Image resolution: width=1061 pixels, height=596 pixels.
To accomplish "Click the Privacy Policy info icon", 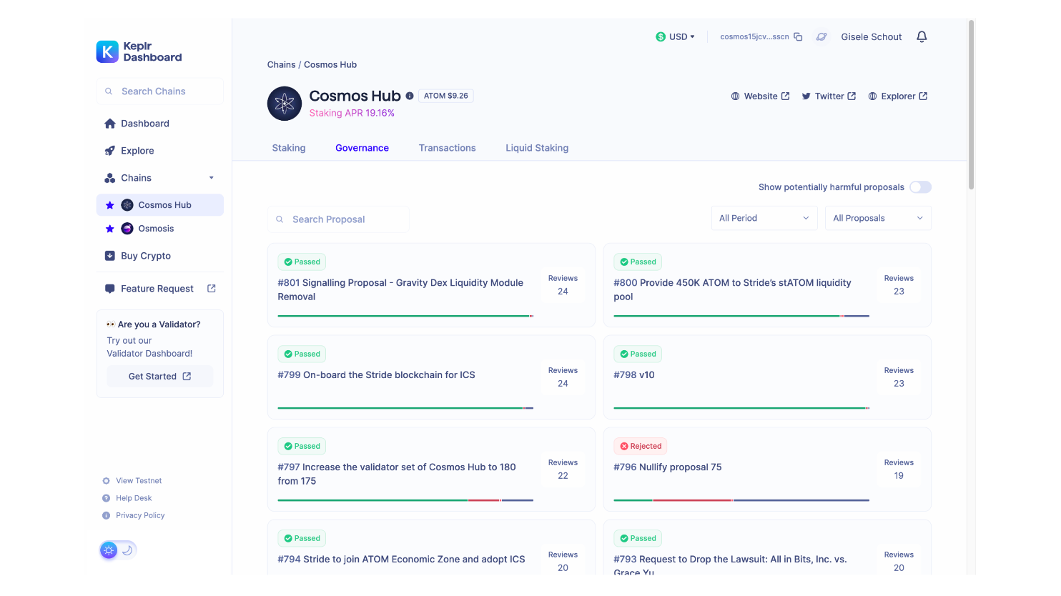I will click(x=107, y=515).
